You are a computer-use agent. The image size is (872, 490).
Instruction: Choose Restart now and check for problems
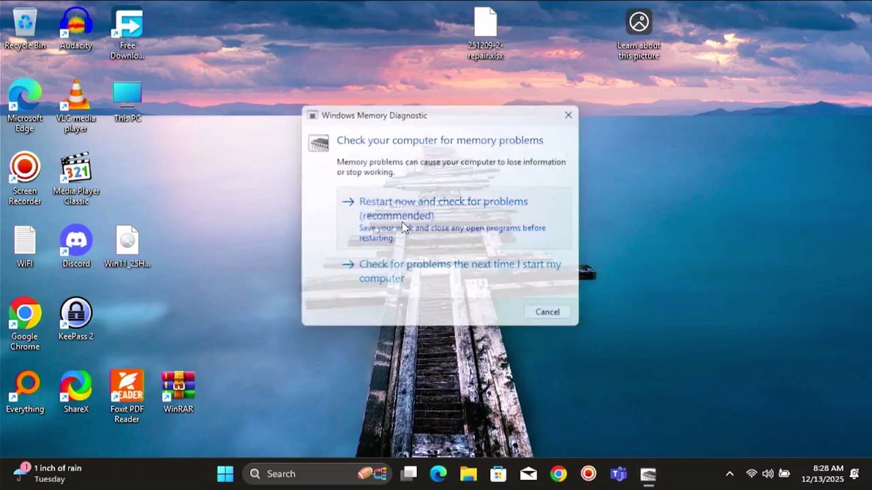pos(454,219)
